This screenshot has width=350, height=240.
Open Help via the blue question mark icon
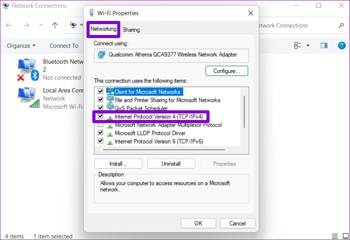(x=341, y=45)
